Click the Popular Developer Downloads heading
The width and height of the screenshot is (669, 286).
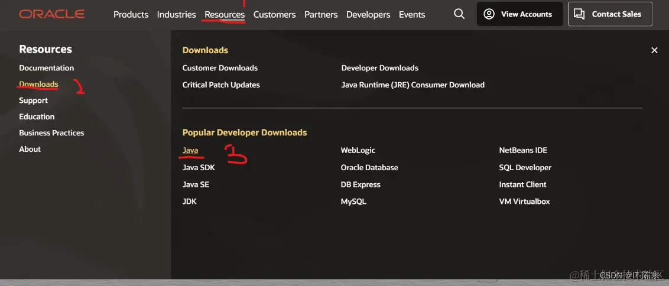pos(245,133)
